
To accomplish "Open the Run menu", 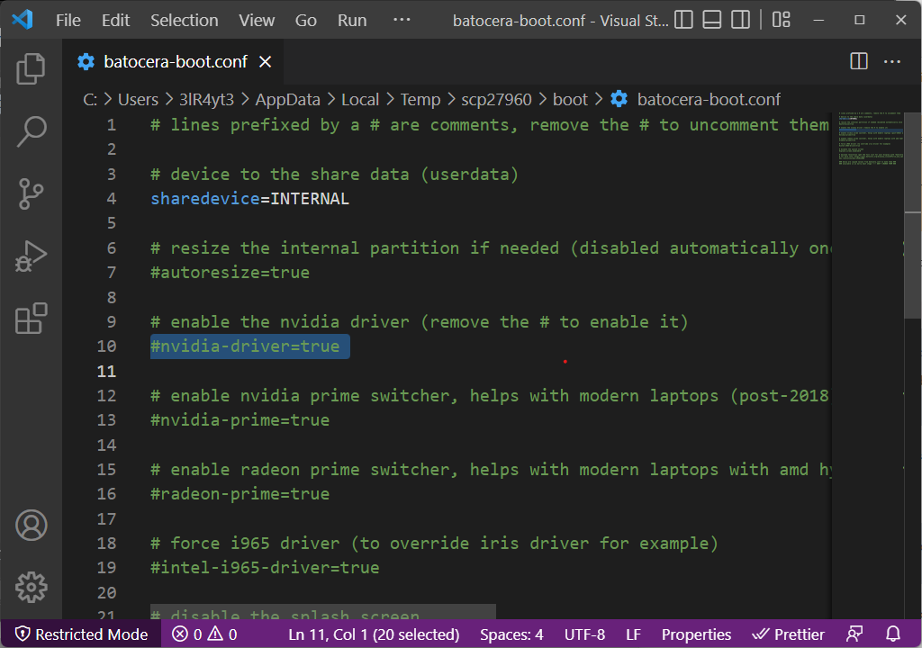I will (x=352, y=21).
